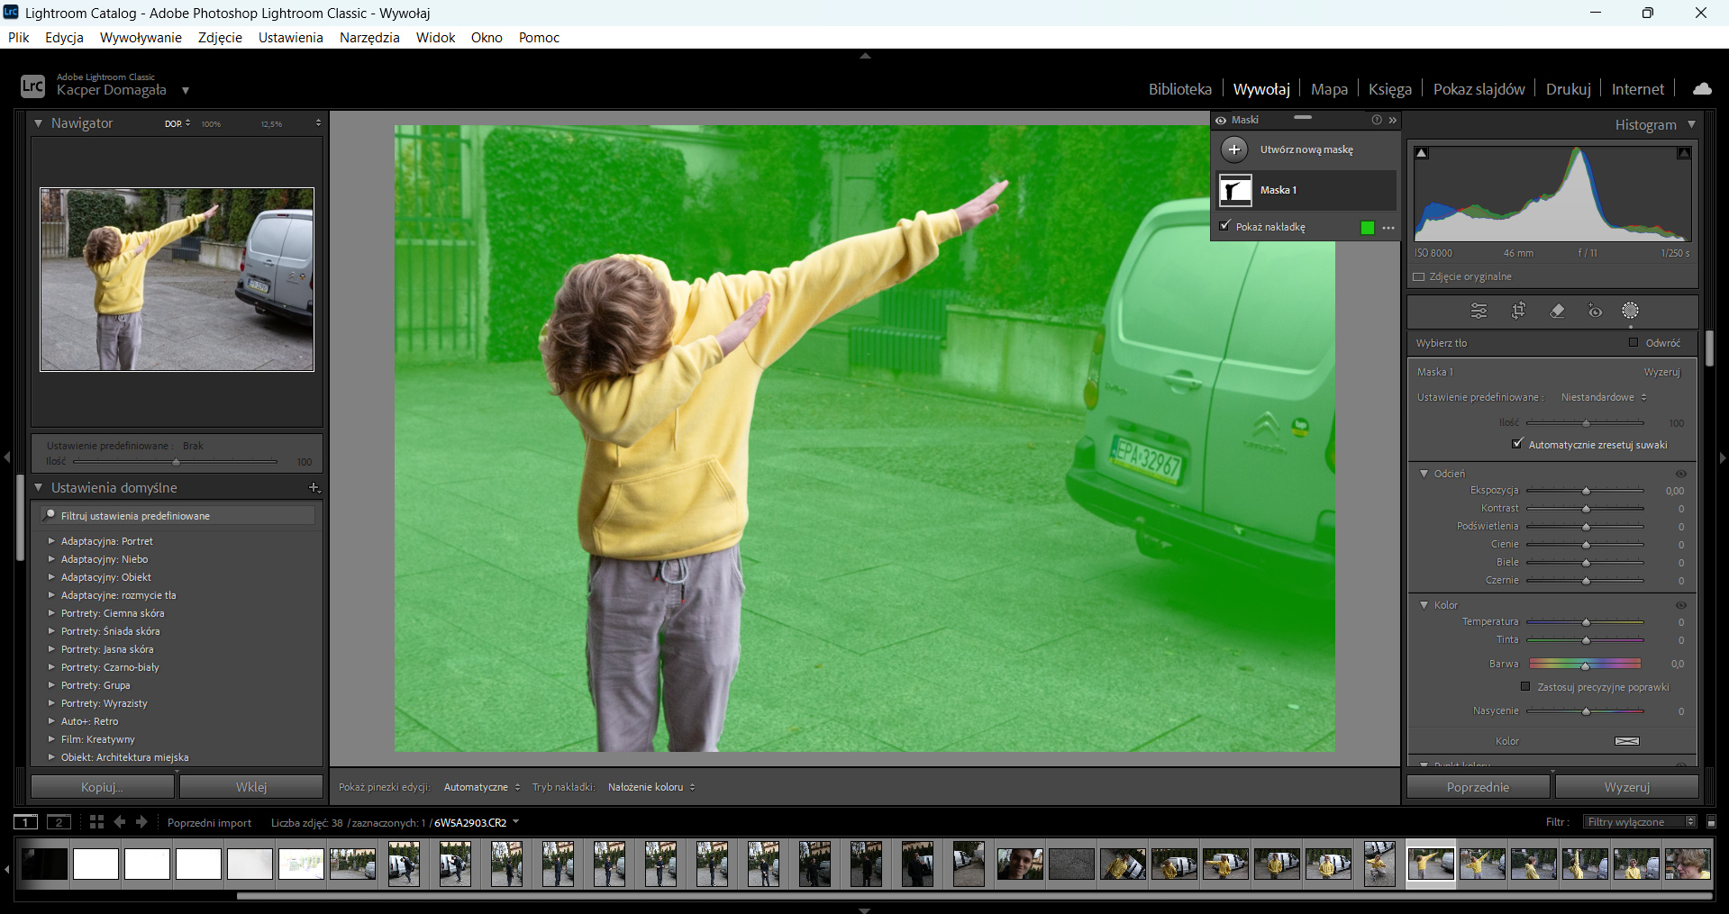
Task: Expand the Adaptacyjna: Portret preset group
Action: 51,541
